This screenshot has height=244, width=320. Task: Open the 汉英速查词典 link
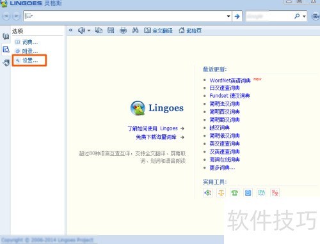point(225,151)
